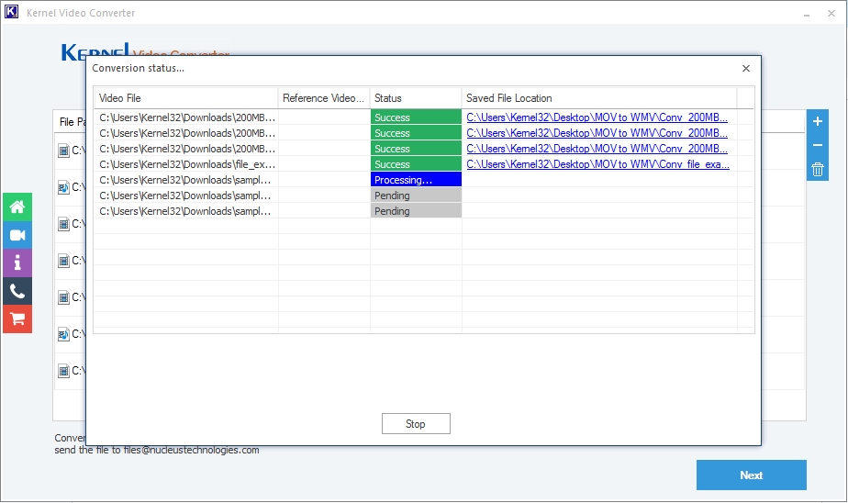This screenshot has height=503, width=848.
Task: Click the second Pending status cell
Action: tap(416, 211)
